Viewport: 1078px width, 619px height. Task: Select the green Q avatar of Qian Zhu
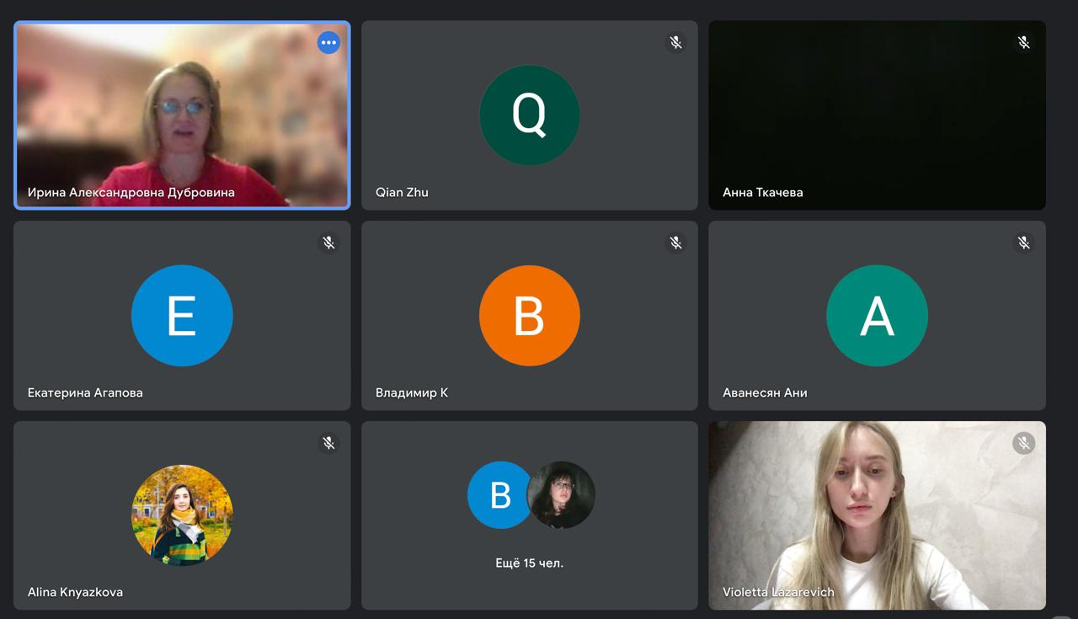tap(530, 115)
